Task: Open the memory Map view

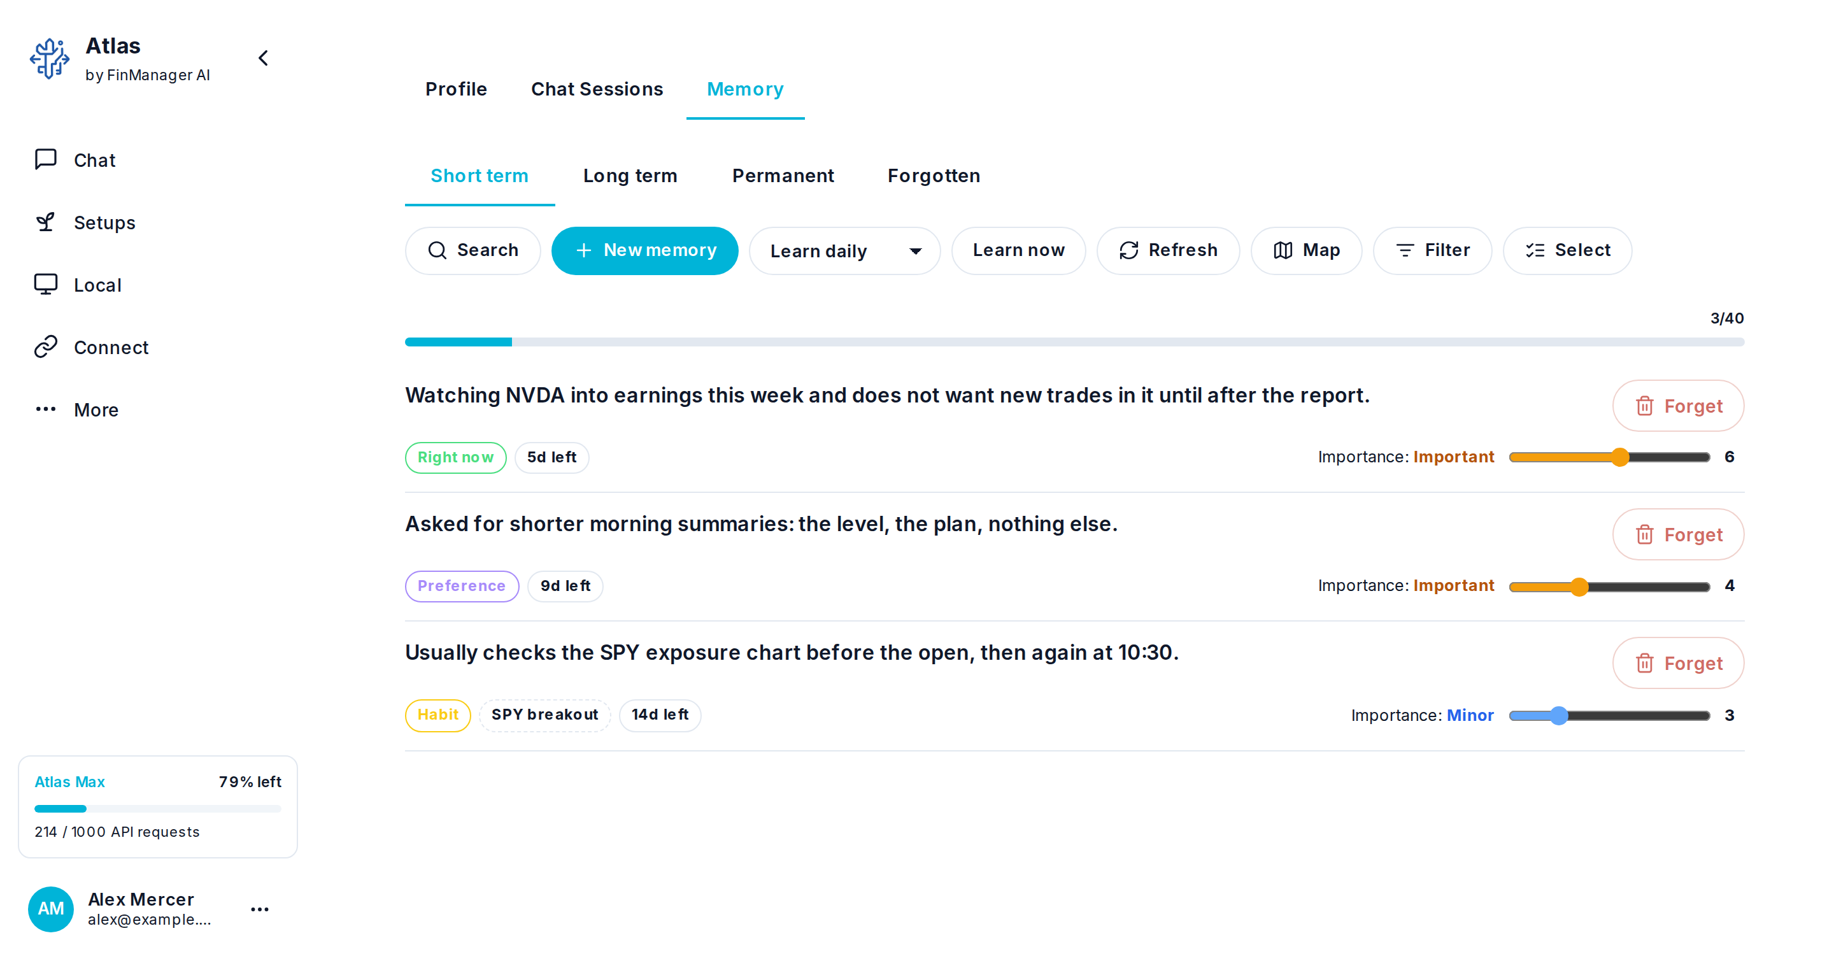Action: point(1307,250)
